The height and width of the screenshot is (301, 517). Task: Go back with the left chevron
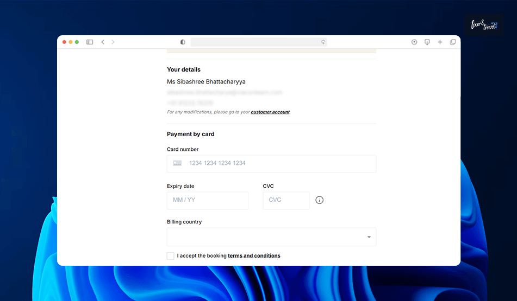103,42
